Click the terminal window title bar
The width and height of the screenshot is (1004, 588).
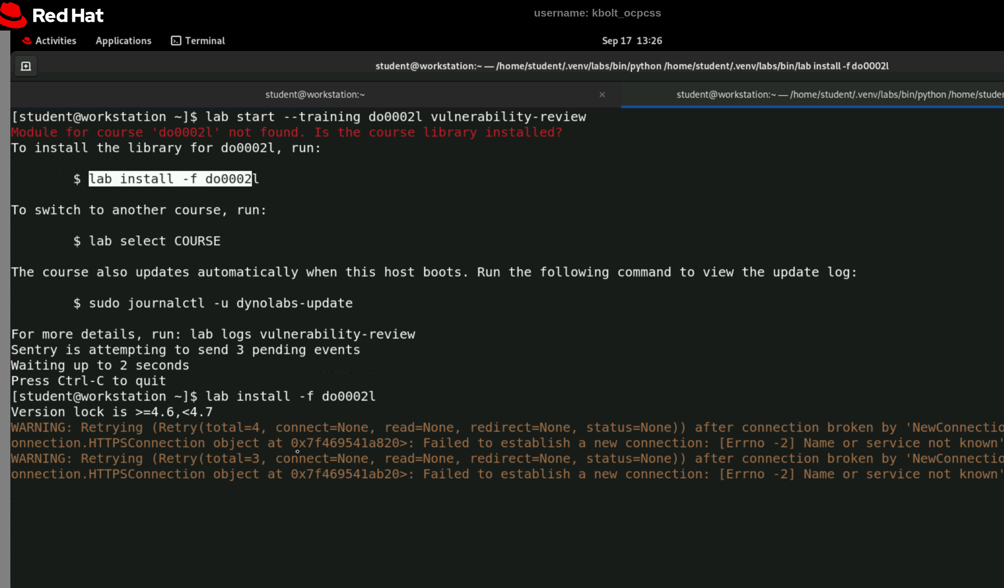click(631, 66)
